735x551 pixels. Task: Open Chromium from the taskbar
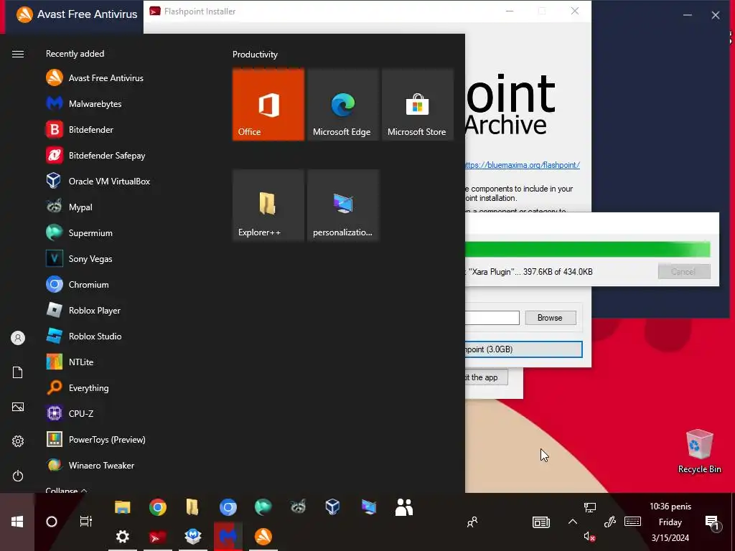coord(228,507)
